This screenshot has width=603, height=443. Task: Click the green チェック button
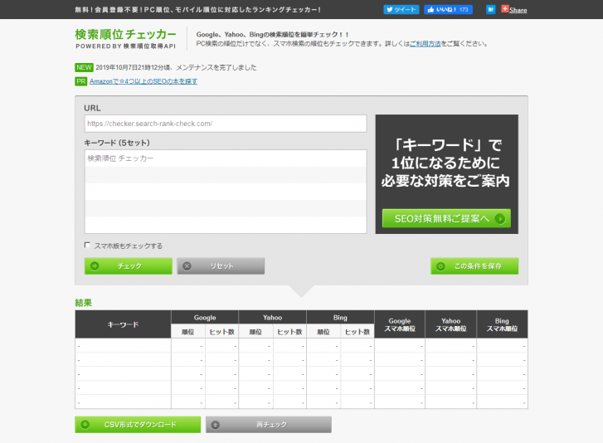129,266
